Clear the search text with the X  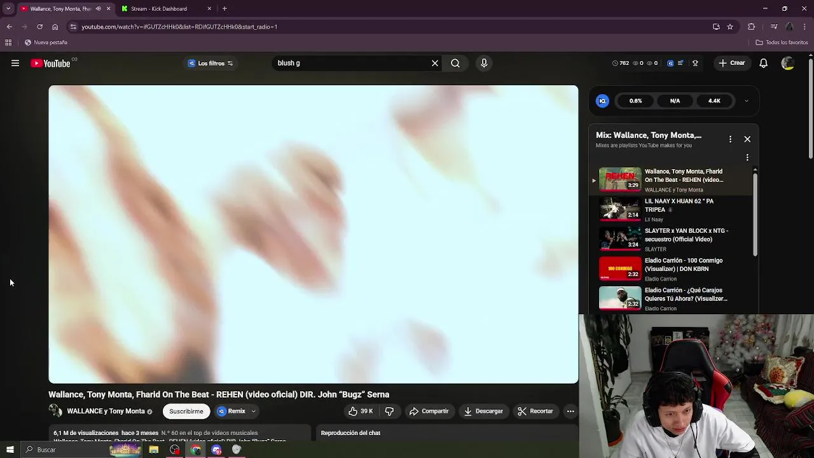[x=435, y=63]
